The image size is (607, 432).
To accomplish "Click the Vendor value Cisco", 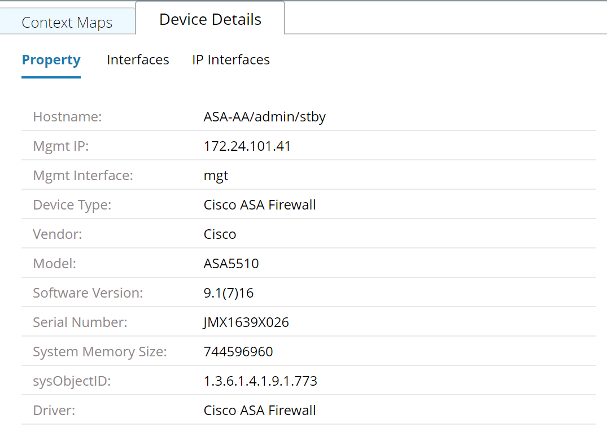I will click(220, 234).
